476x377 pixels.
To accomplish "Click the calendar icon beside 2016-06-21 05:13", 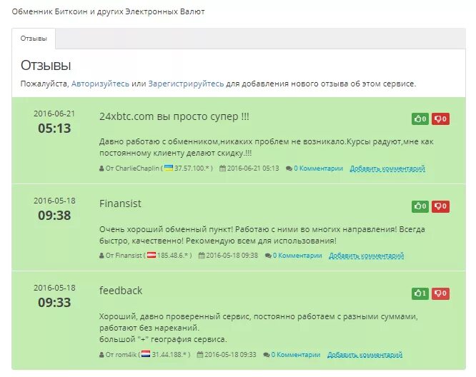I will [x=222, y=169].
